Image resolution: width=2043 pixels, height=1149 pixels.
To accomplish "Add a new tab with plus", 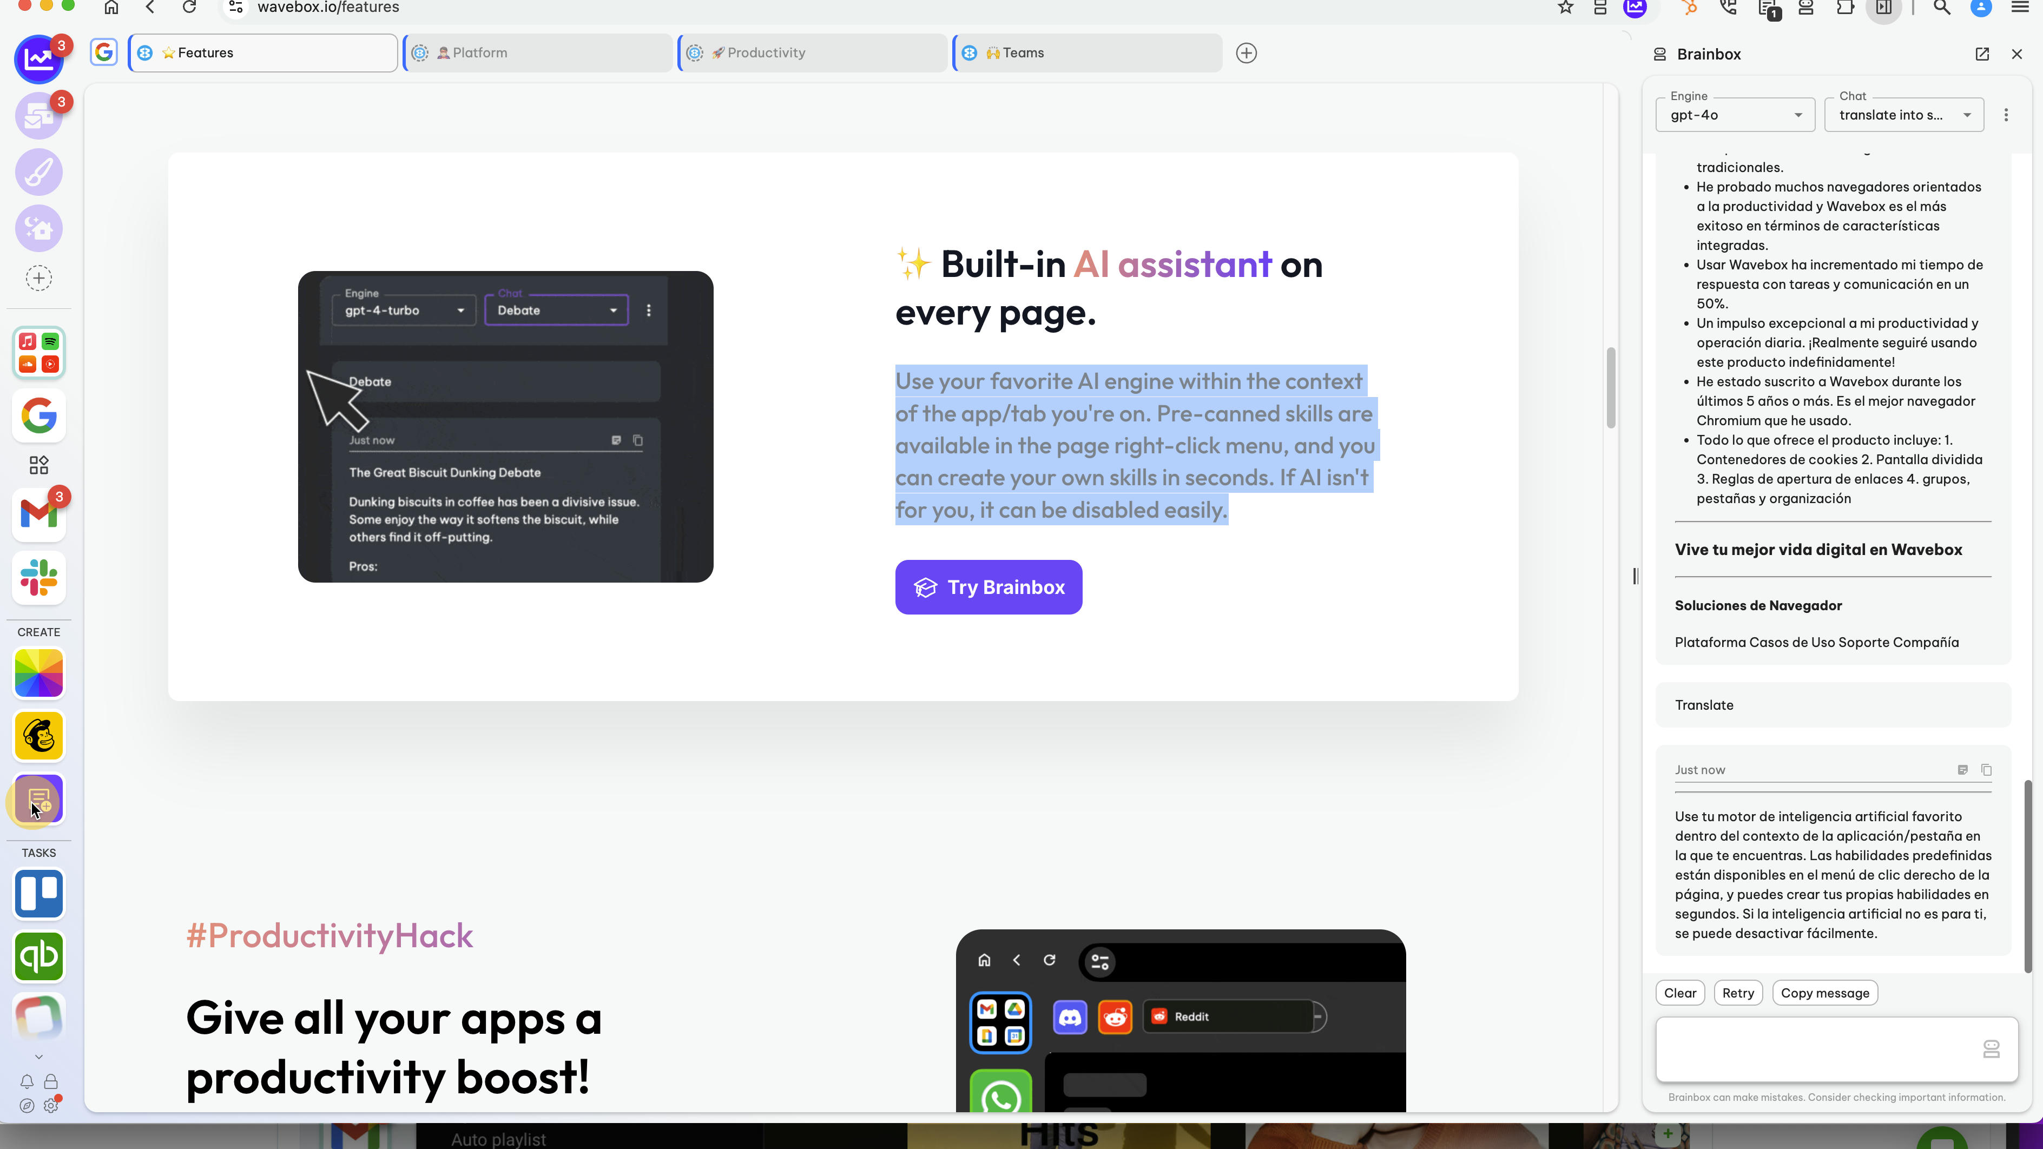I will point(1247,53).
